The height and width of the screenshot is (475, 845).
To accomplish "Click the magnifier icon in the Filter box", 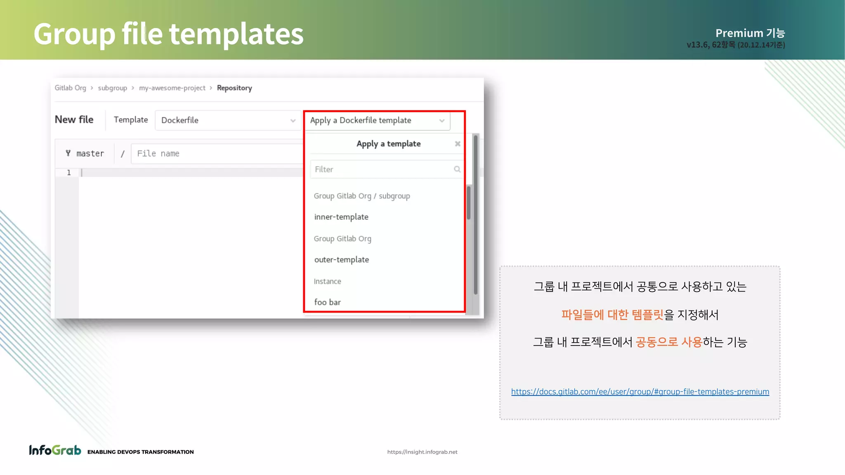I will click(x=457, y=169).
